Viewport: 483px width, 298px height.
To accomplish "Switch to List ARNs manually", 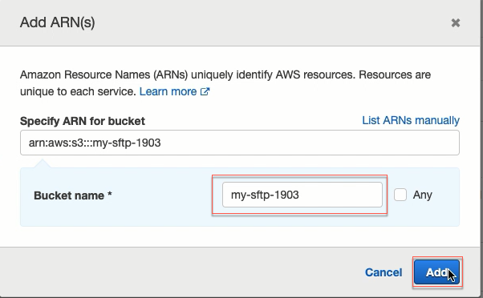I will pos(411,120).
